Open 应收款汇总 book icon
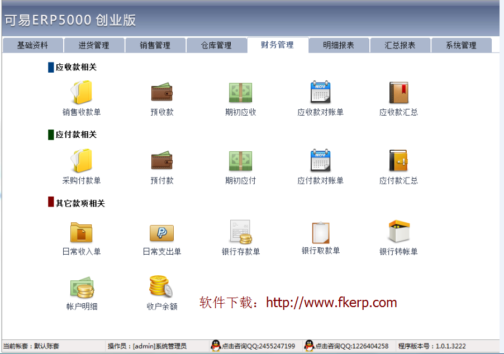 (x=398, y=93)
